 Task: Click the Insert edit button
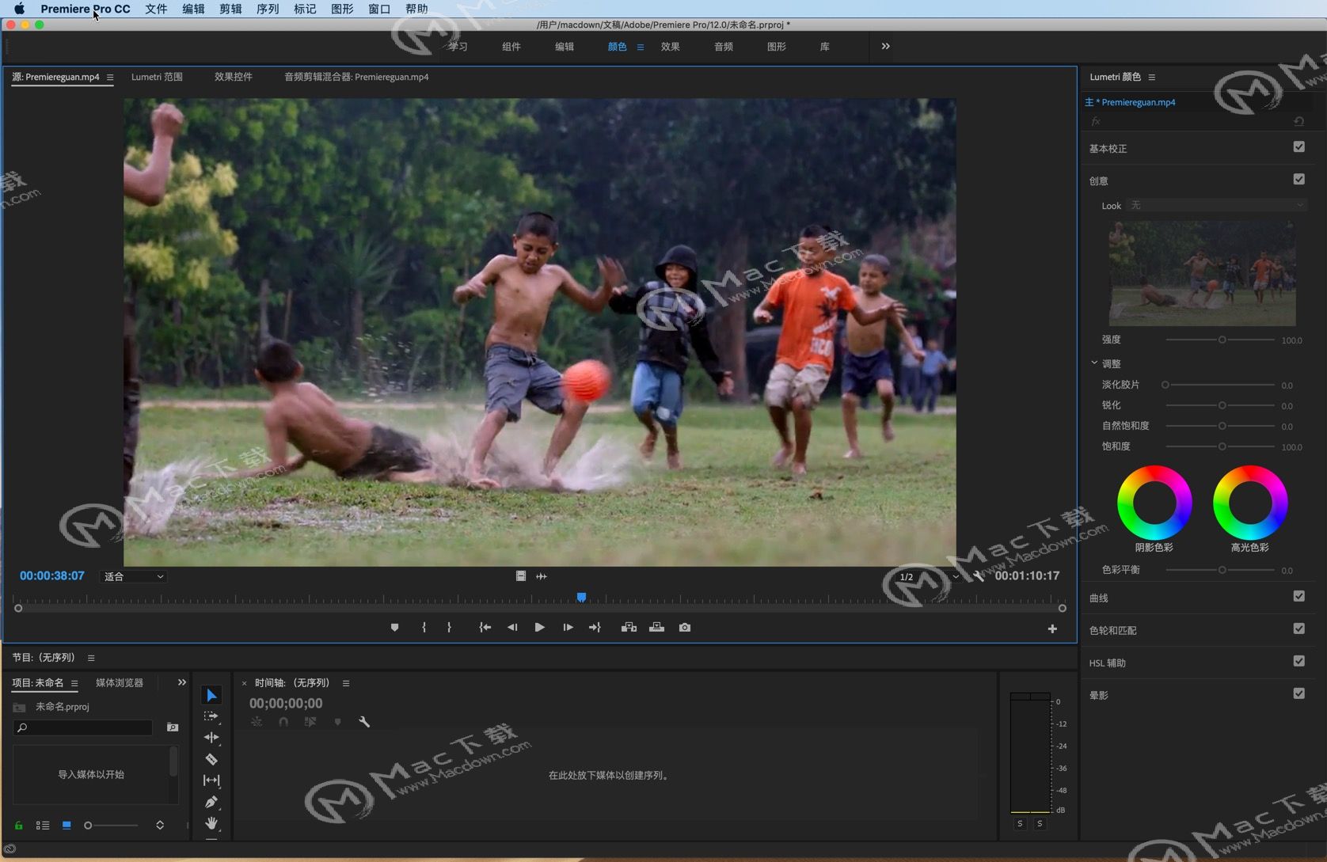[x=629, y=628]
